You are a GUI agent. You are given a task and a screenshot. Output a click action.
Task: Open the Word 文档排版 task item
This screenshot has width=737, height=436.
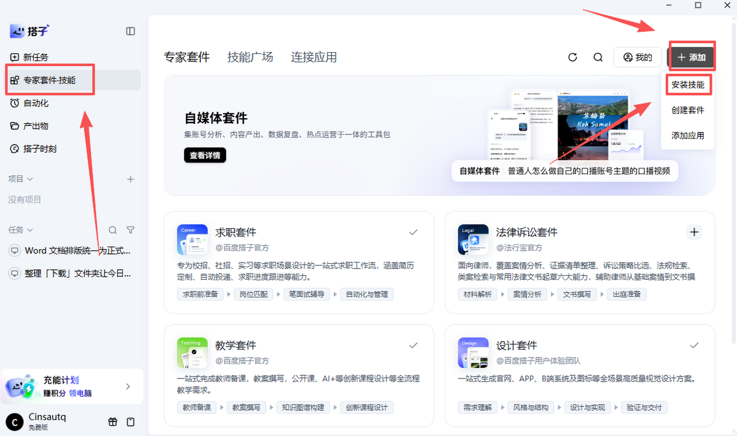71,251
